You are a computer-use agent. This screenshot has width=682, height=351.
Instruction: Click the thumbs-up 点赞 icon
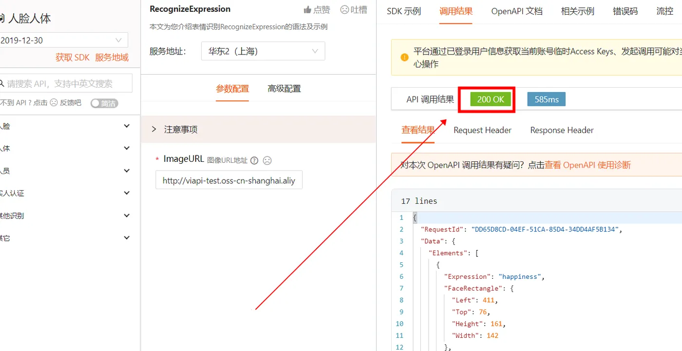tap(307, 9)
